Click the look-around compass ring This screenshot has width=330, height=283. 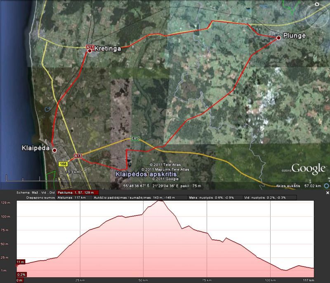tap(316, 16)
